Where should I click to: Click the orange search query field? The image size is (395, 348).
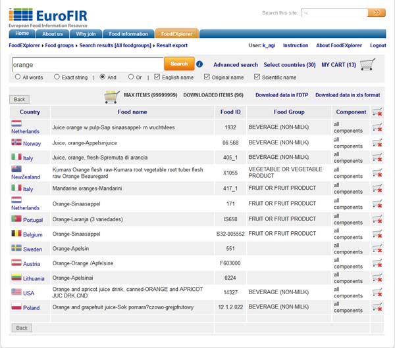click(x=88, y=65)
